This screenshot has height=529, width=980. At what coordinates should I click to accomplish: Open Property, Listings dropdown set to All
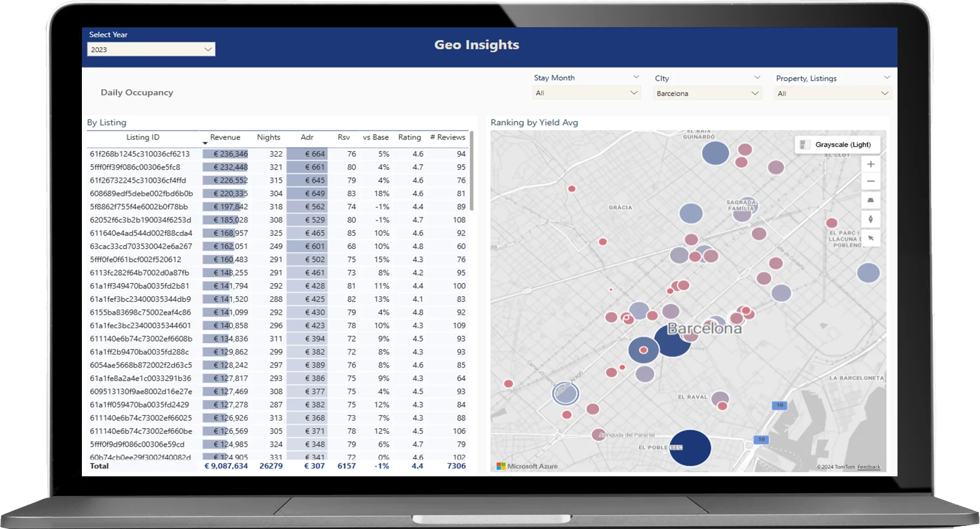832,94
